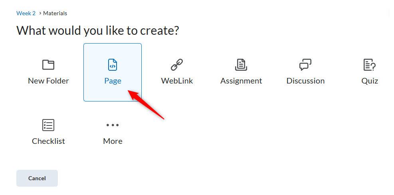
Task: Click the "New Folder" label
Action: point(48,81)
